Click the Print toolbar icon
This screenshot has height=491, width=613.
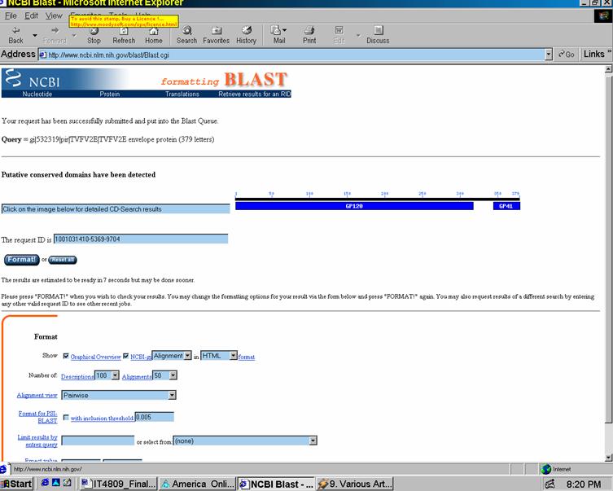point(309,35)
